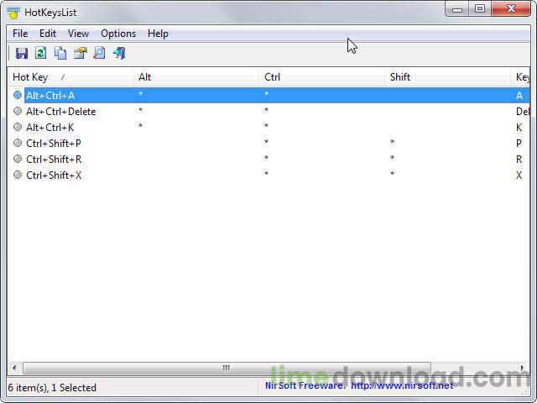Click the circle icon beside Ctrl+Shift+X
Image resolution: width=537 pixels, height=403 pixels.
tap(18, 175)
